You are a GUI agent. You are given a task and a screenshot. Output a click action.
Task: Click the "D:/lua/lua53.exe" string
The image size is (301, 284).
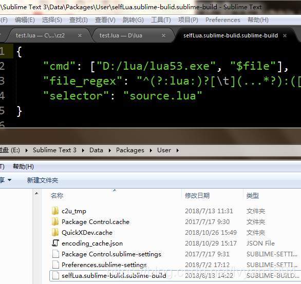click(x=156, y=66)
